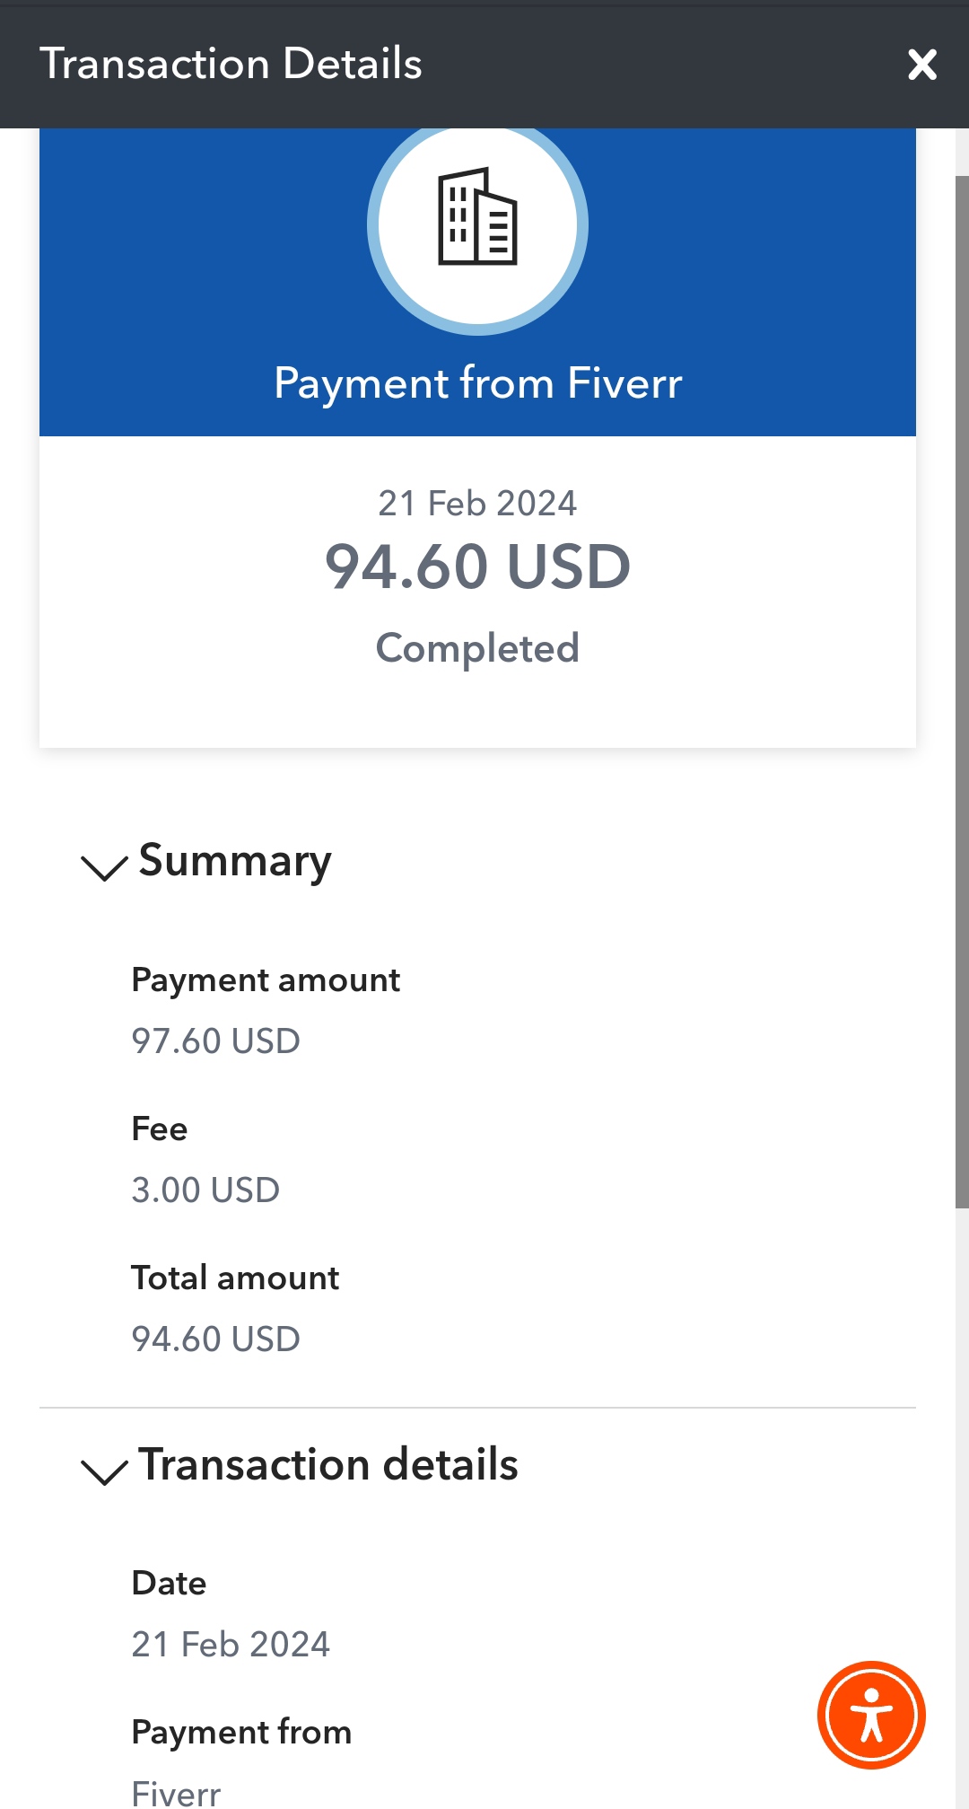The height and width of the screenshot is (1809, 969).
Task: Click the Completed status text
Action: (x=477, y=648)
